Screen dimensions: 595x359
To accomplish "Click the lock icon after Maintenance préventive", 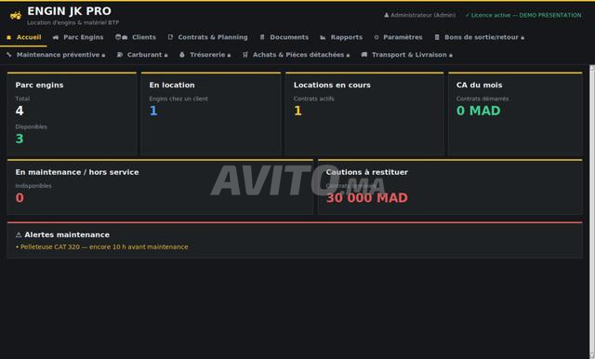I will (103, 56).
